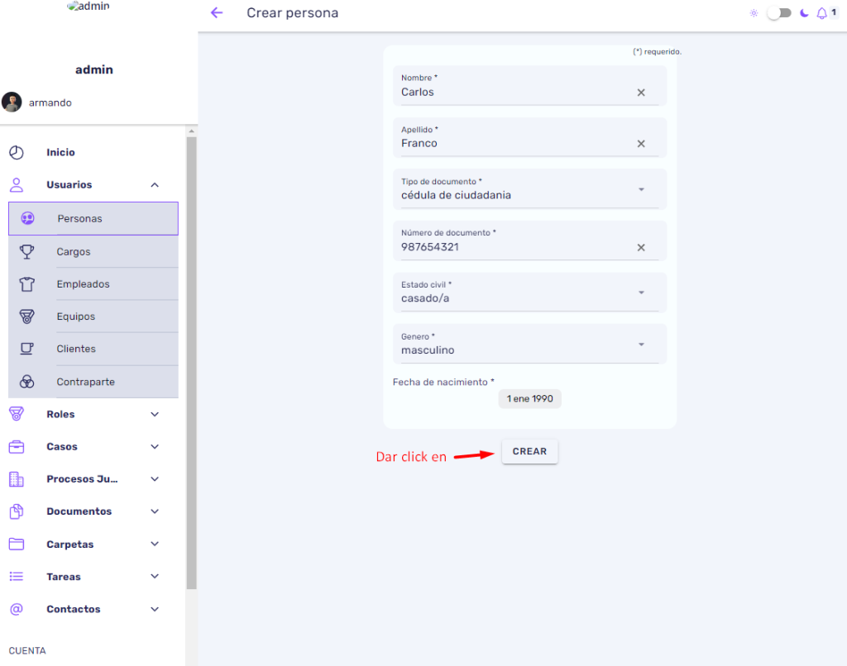The width and height of the screenshot is (847, 666).
Task: Click the Clientes cup icon
Action: [x=27, y=349]
